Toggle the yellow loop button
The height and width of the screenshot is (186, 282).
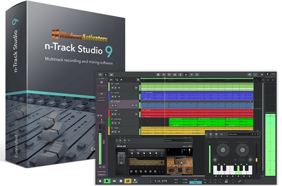pyautogui.click(x=128, y=181)
